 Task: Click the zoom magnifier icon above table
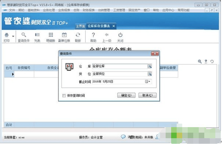click(200, 61)
